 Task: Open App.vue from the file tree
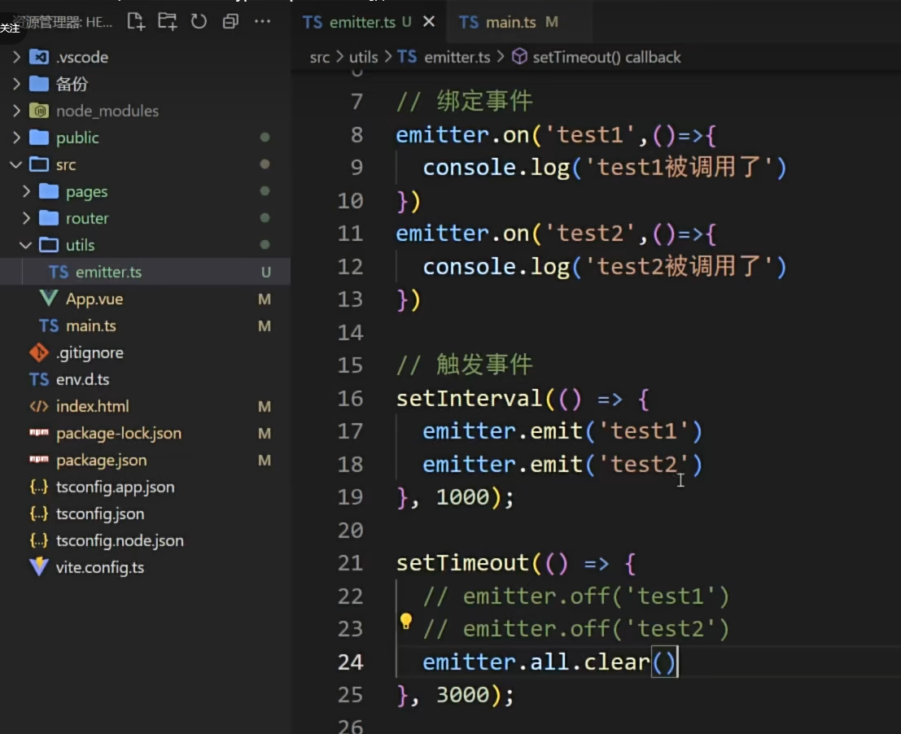point(94,299)
